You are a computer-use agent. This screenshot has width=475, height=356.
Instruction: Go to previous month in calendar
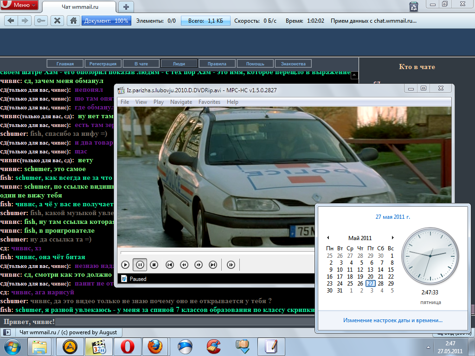tap(328, 238)
